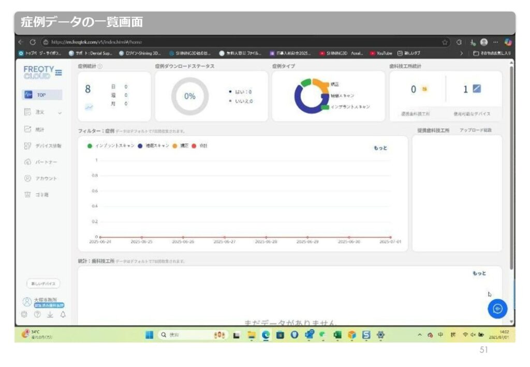
Task: Open the notification bell icon
Action: 63,314
